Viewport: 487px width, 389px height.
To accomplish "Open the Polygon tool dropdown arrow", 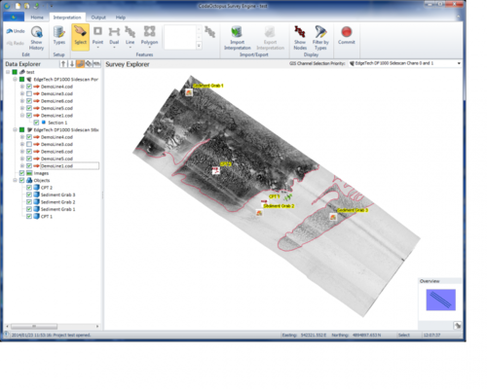I will click(149, 48).
